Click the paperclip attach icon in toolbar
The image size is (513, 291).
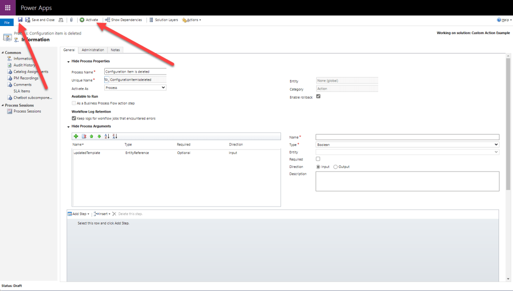click(x=71, y=20)
